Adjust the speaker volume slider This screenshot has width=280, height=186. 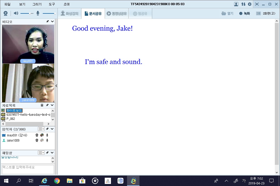click(x=30, y=13)
